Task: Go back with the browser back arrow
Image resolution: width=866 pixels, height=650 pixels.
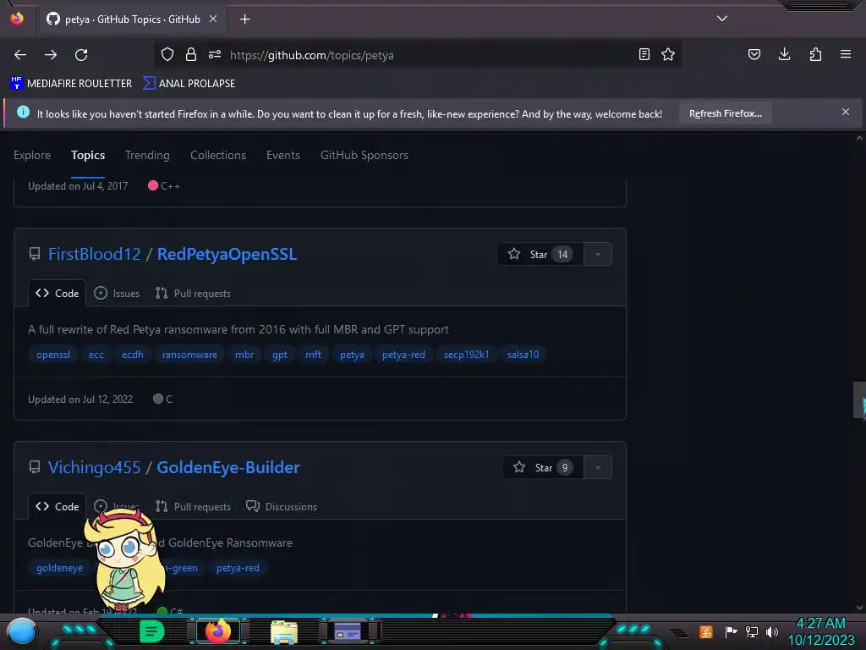Action: click(20, 55)
